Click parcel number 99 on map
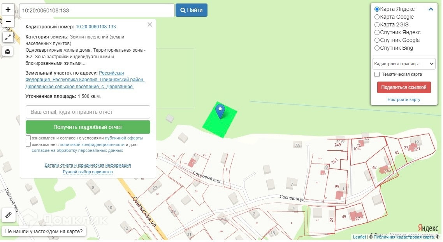This screenshot has width=443, height=242. click(337, 186)
